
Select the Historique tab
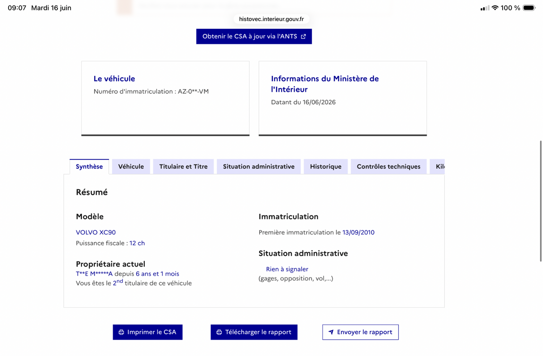(326, 167)
